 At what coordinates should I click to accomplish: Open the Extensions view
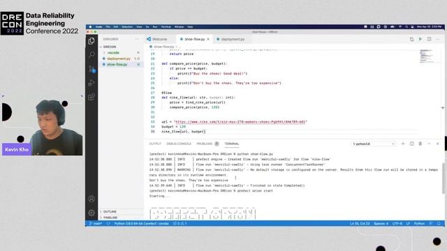(91, 97)
